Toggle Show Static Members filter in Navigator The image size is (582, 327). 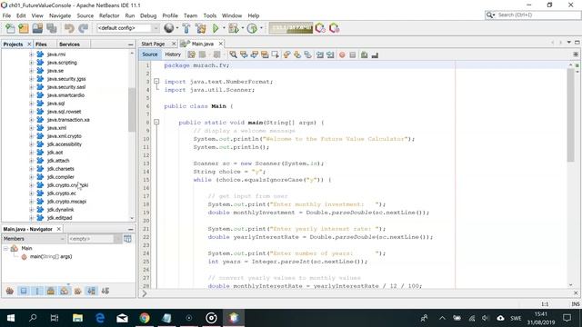point(37,291)
